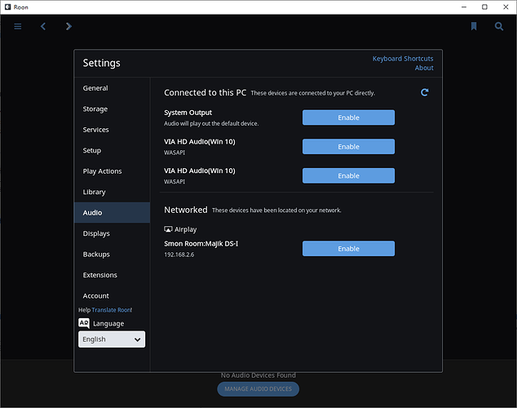Image resolution: width=517 pixels, height=408 pixels.
Task: Open the Storage settings tab
Action: 112,109
